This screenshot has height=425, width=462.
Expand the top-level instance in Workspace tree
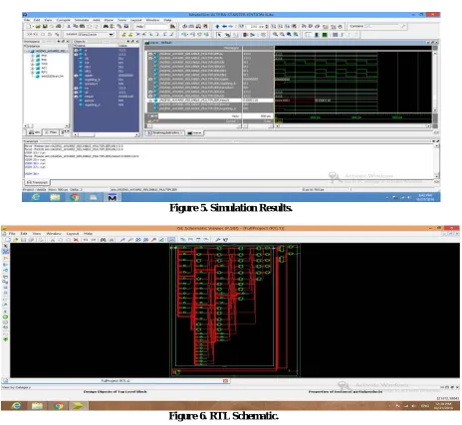28,51
